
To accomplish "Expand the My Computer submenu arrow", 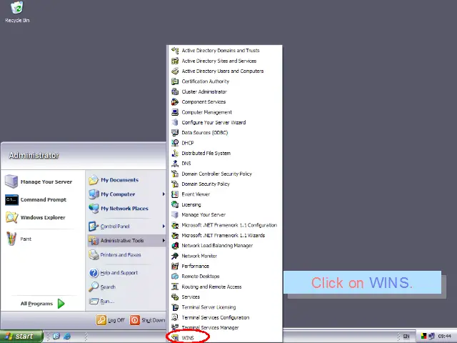I will (x=164, y=194).
